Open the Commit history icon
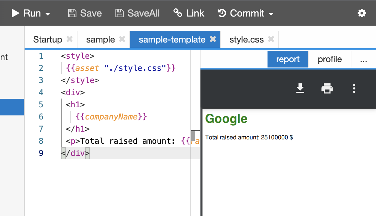The image size is (376, 216). pyautogui.click(x=222, y=13)
